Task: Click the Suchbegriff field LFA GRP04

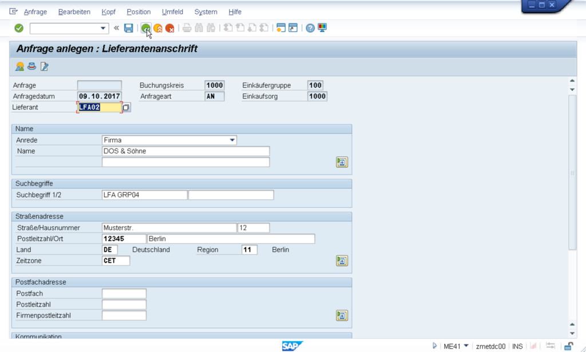Action: pyautogui.click(x=144, y=195)
